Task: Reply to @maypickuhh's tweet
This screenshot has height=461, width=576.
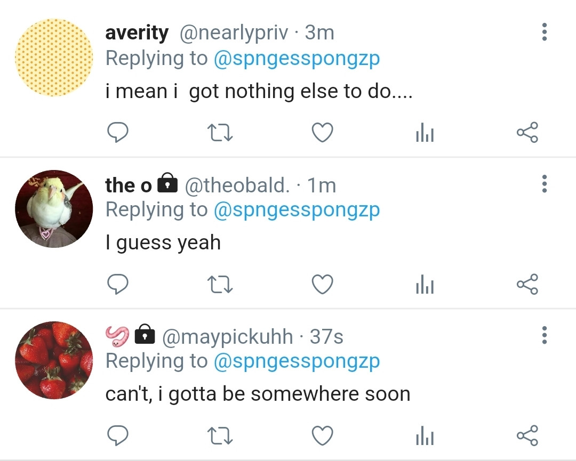Action: pyautogui.click(x=117, y=435)
